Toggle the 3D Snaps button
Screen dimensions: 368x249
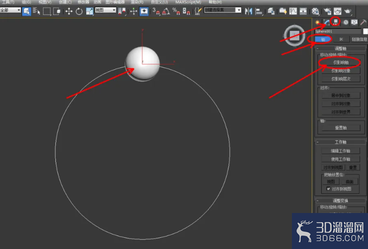coord(156,11)
